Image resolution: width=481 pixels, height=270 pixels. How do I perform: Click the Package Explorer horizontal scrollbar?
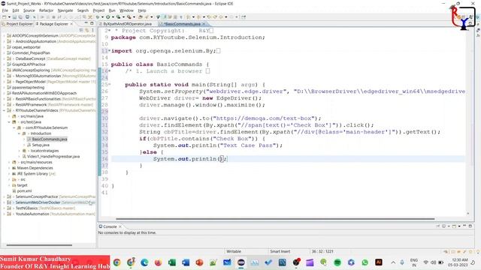(39, 245)
